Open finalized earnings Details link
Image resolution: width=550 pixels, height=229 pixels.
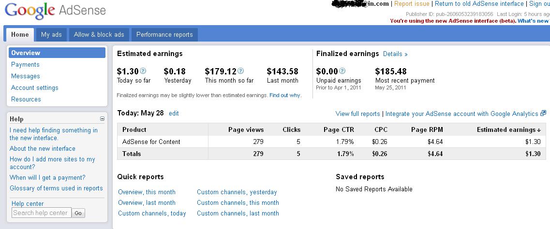[395, 54]
